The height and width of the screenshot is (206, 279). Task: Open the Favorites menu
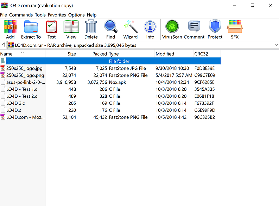(57, 15)
